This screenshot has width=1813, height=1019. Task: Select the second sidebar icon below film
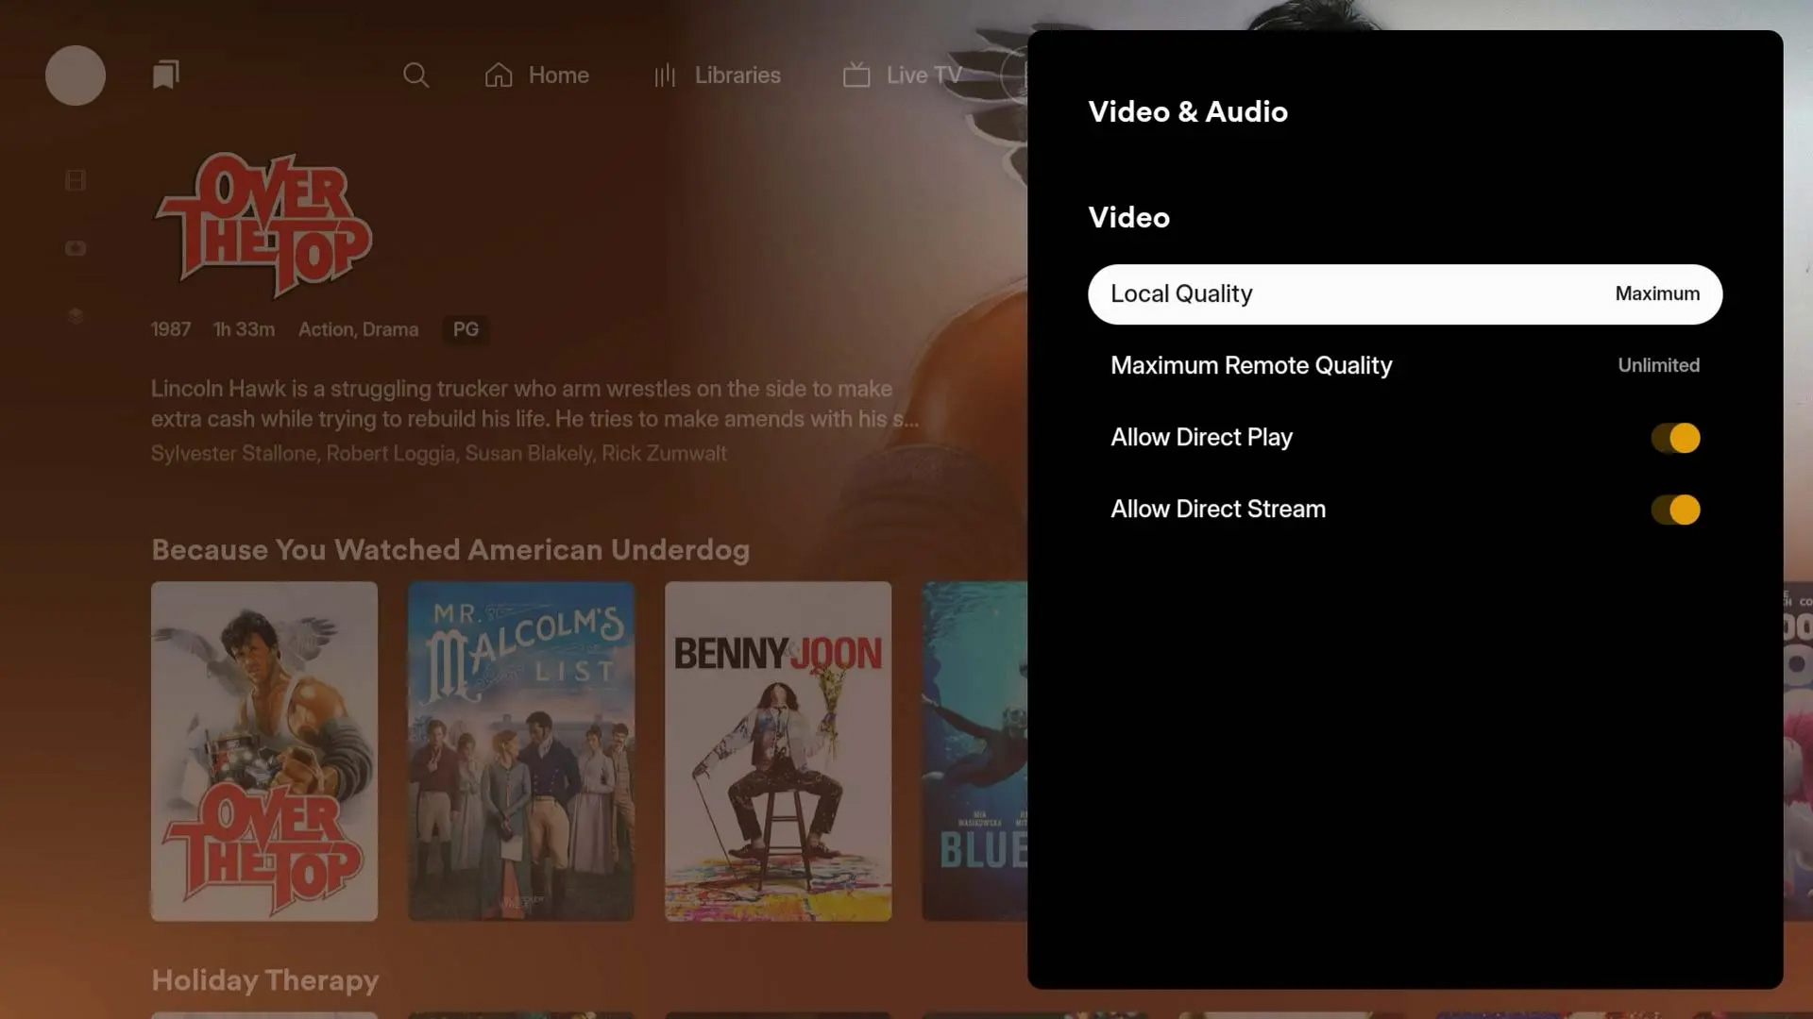point(76,248)
